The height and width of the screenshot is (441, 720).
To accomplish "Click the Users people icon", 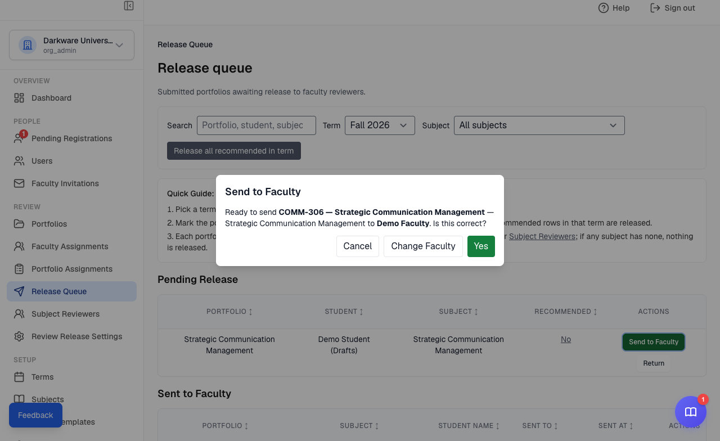I will click(19, 161).
